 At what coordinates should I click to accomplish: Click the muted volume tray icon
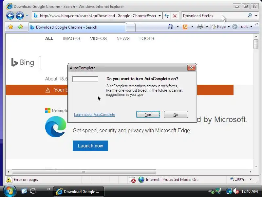point(236,191)
